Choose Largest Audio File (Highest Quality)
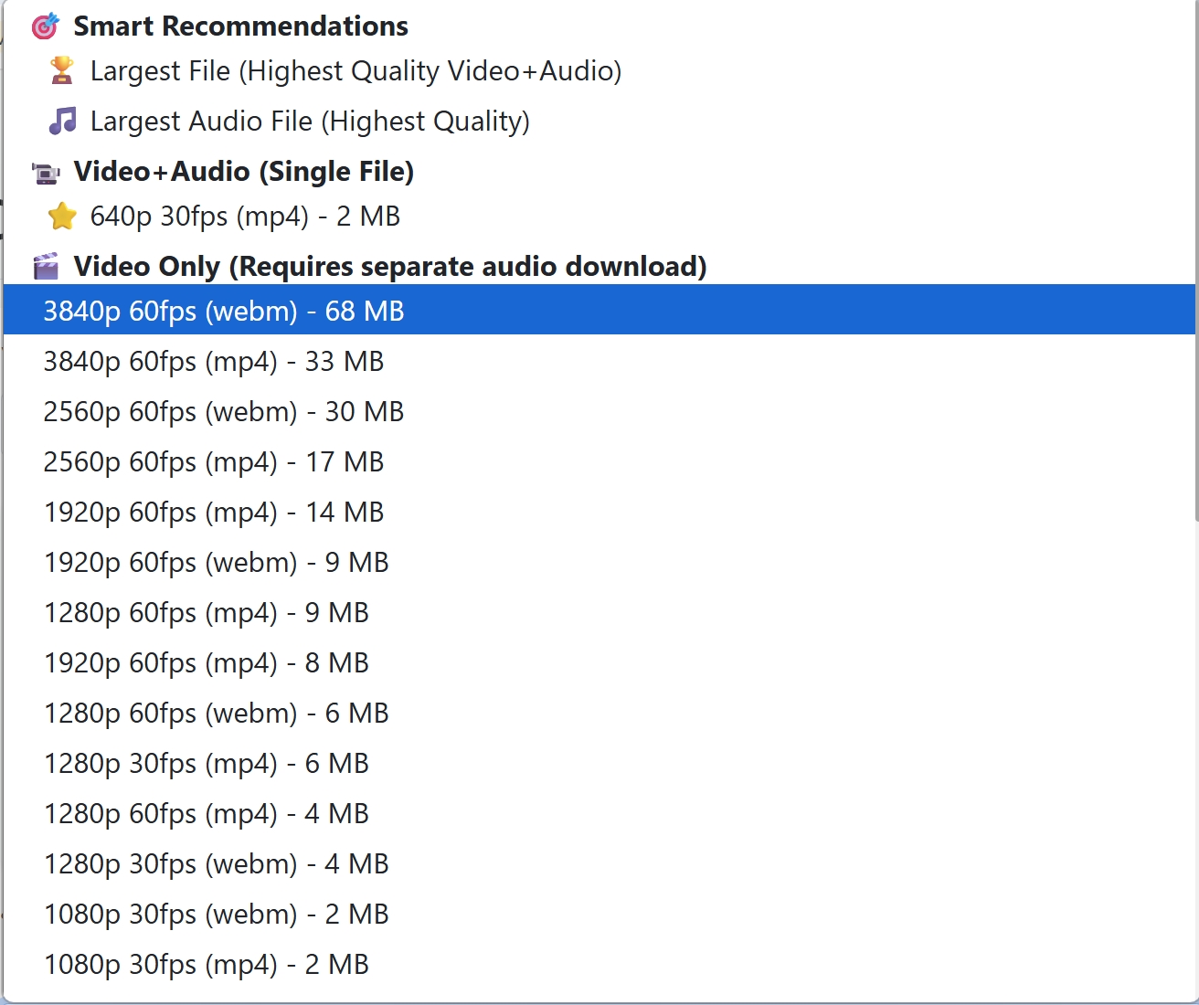1199x1005 pixels. pyautogui.click(x=599, y=121)
